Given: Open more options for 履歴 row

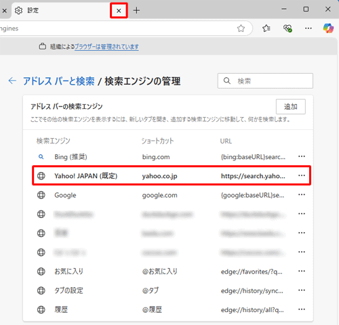Looking at the screenshot, I should pyautogui.click(x=302, y=309).
